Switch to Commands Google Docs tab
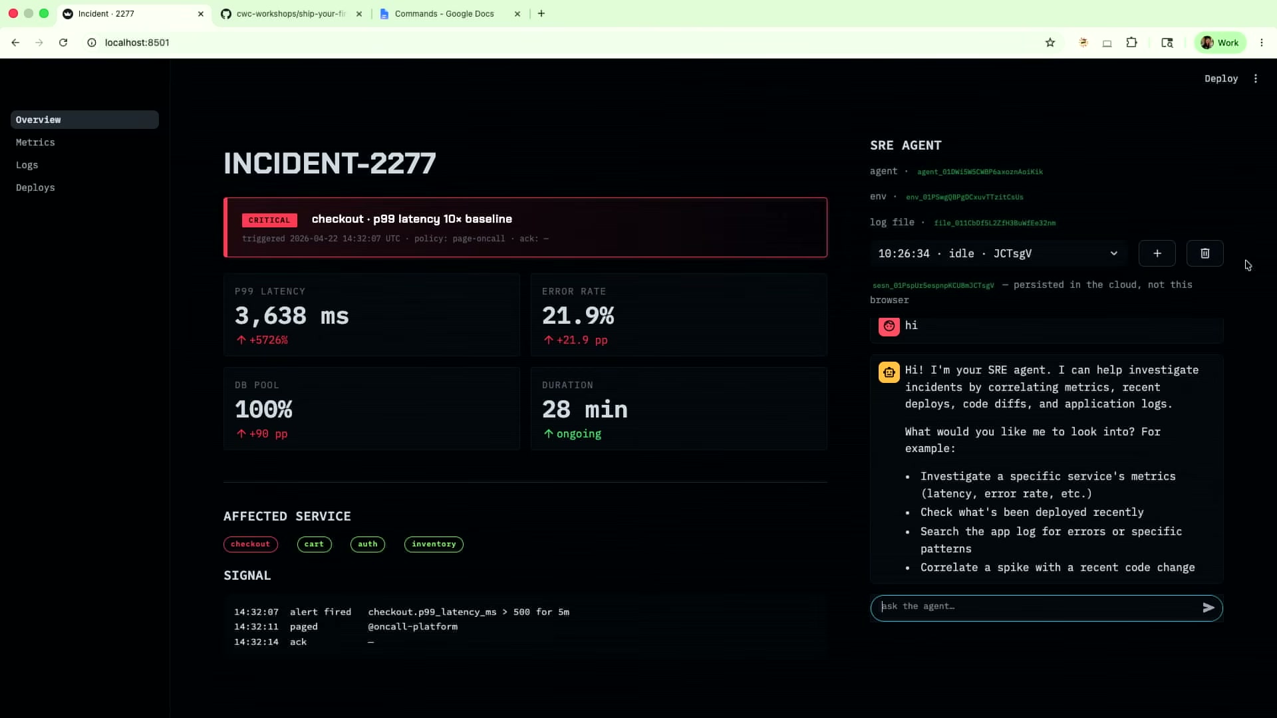This screenshot has height=718, width=1277. click(x=444, y=13)
